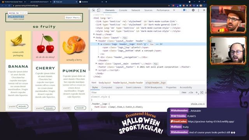Expand the main layout__main node
This screenshot has height=140, width=249.
(96, 64)
